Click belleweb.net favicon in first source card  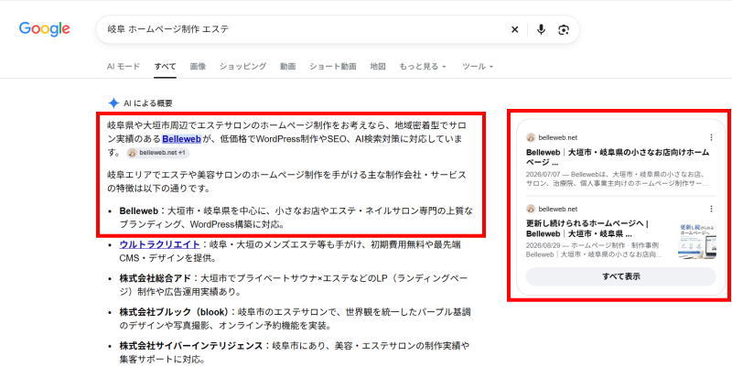pos(531,137)
